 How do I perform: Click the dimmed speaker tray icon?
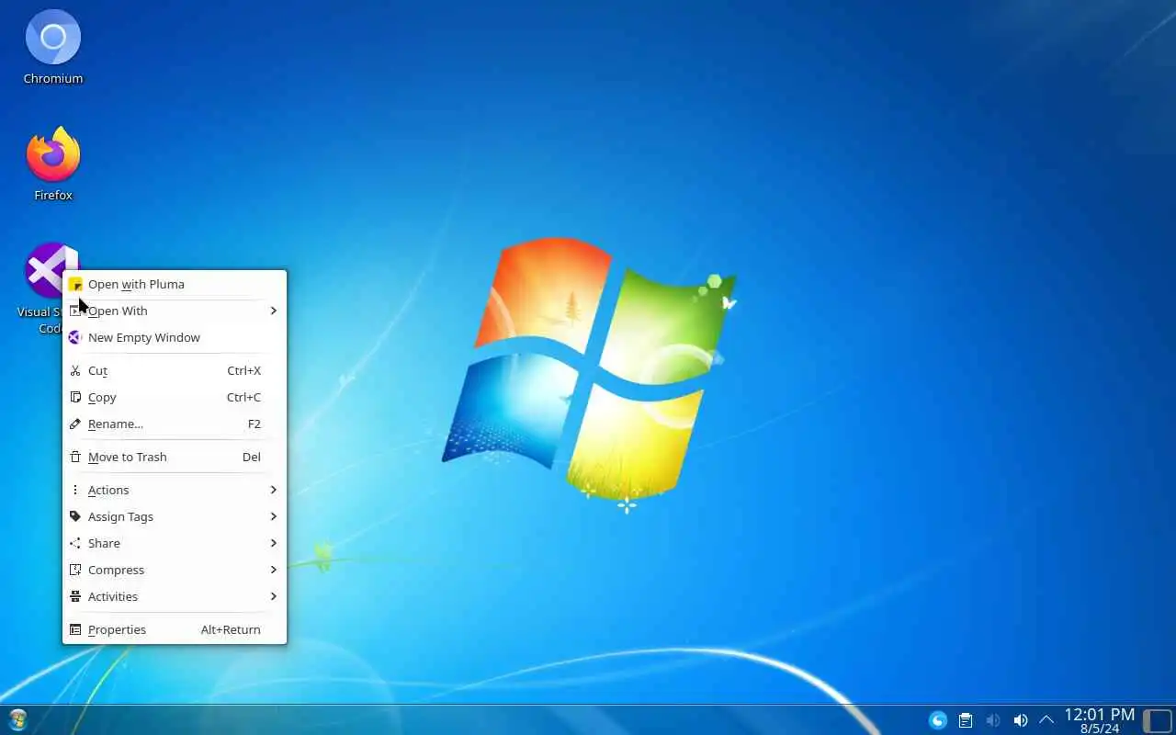click(993, 720)
